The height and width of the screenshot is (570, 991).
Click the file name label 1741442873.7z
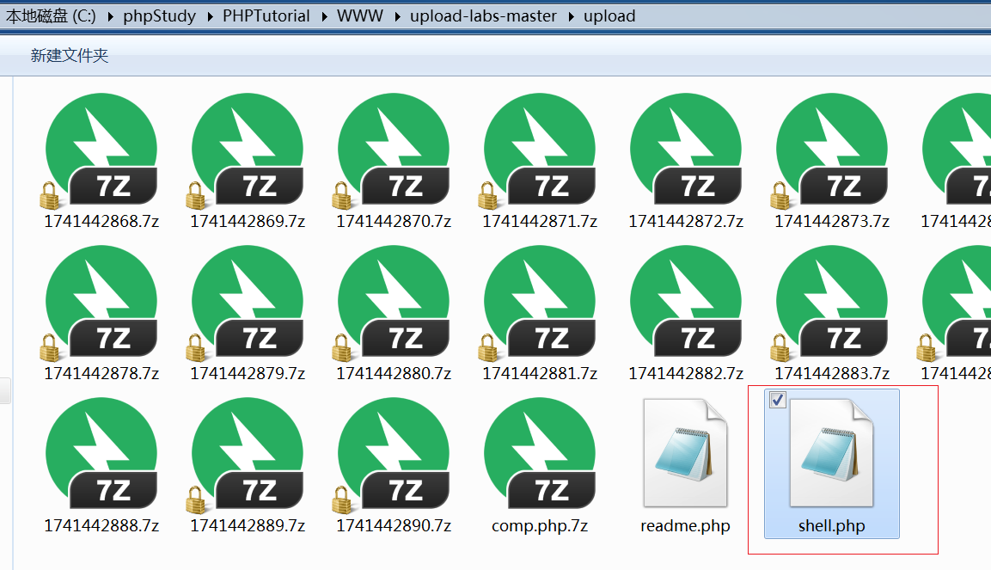831,221
